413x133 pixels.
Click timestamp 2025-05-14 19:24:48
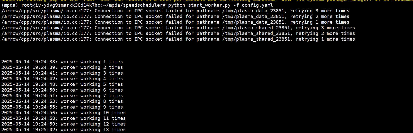30,84
